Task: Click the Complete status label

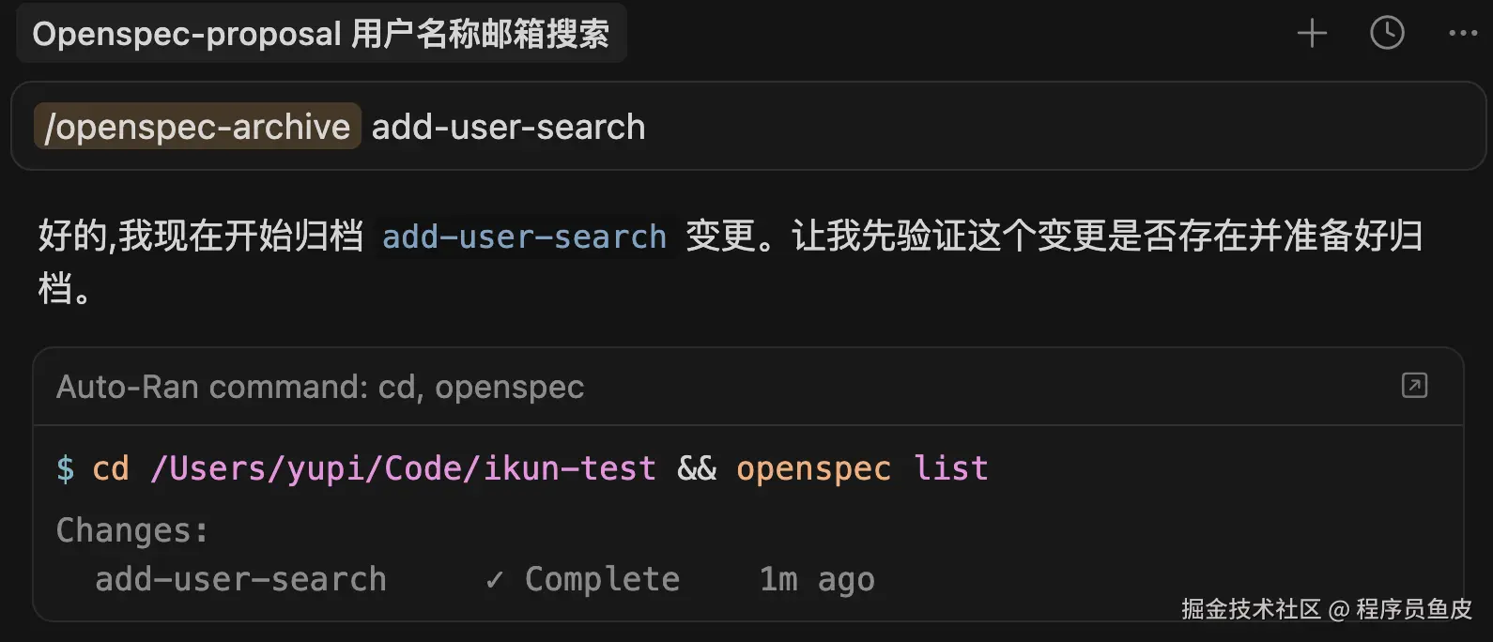Action: (x=602, y=580)
